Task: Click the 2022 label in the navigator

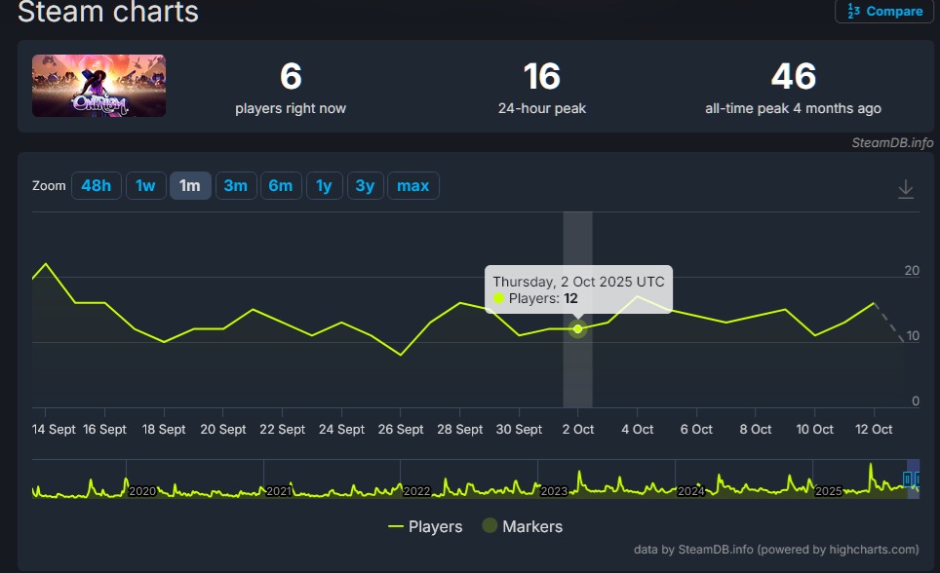Action: click(416, 491)
